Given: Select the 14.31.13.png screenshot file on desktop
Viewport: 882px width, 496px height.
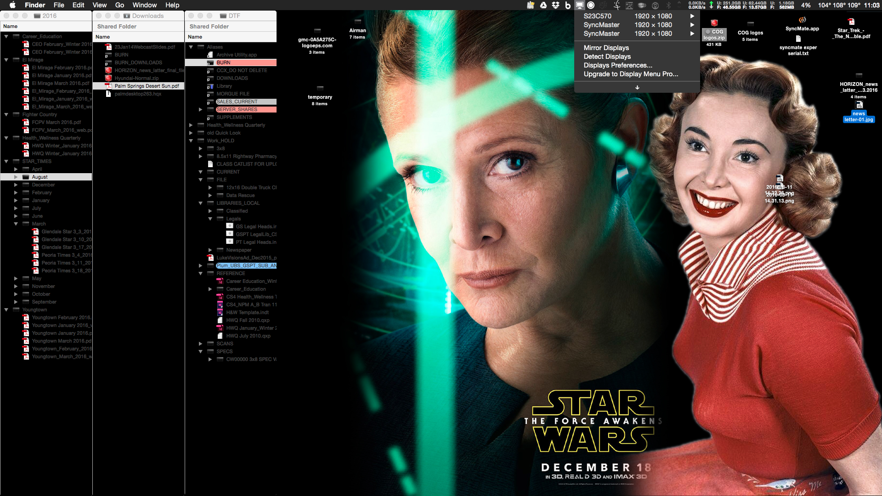Looking at the screenshot, I should point(779,201).
